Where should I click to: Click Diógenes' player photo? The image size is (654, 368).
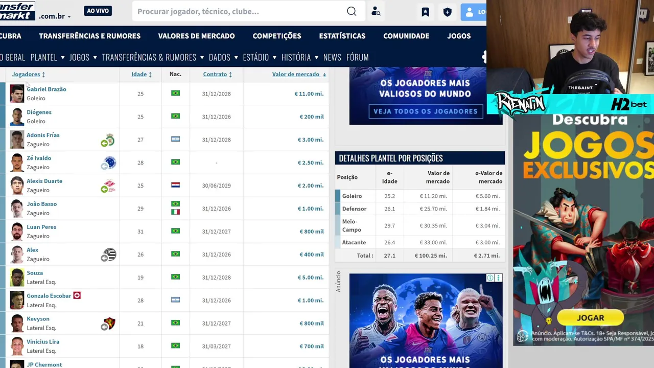[x=17, y=117]
